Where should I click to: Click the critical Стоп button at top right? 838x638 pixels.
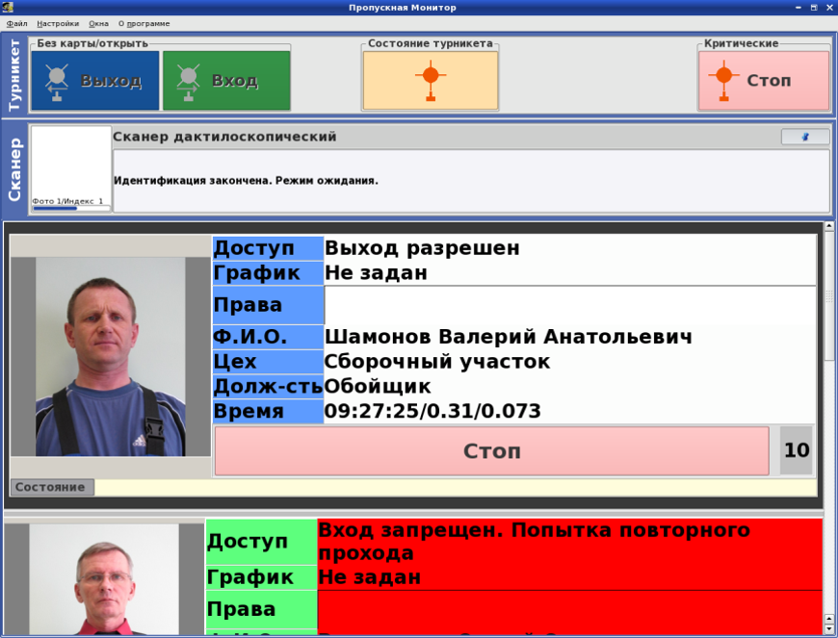pos(763,81)
